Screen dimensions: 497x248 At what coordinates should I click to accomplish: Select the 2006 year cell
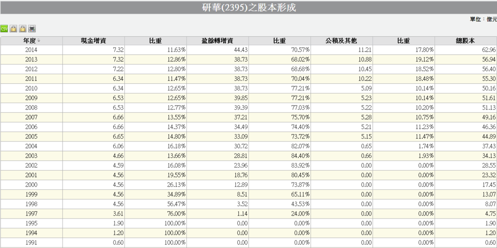pos(32,127)
